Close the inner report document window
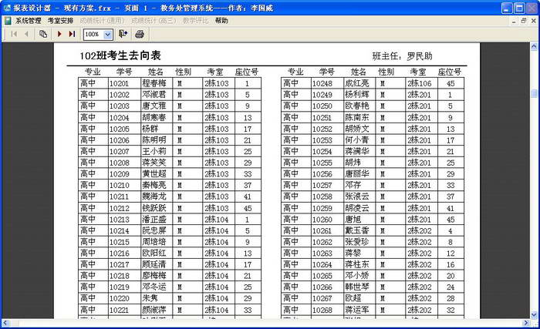The image size is (540, 329). [x=534, y=21]
